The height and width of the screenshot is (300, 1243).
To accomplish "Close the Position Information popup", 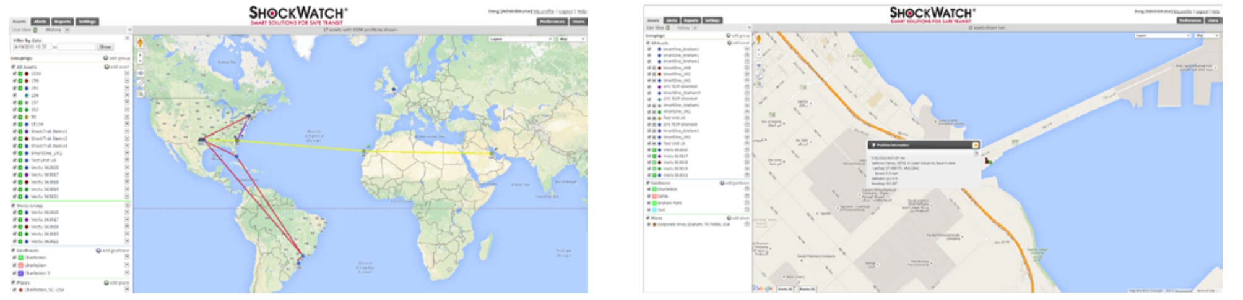I will pos(976,145).
